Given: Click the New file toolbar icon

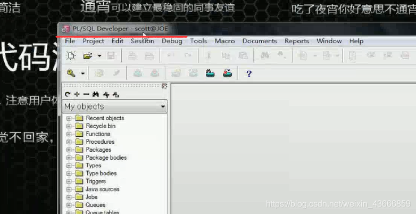Looking at the screenshot, I should pyautogui.click(x=71, y=55).
